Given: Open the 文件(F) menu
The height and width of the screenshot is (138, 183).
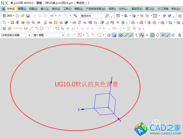Looking at the screenshot, I should [11, 9].
